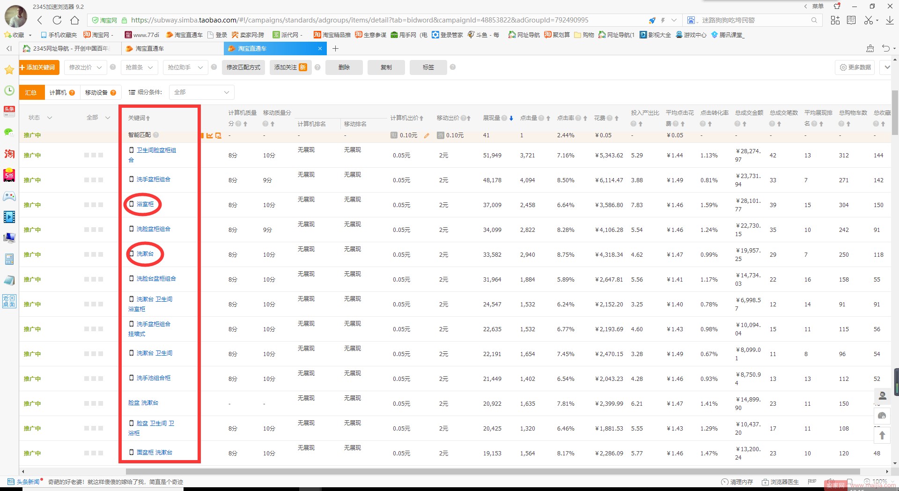Image resolution: width=899 pixels, height=491 pixels.
Task: Open history clock icon in sidebar
Action: click(9, 90)
